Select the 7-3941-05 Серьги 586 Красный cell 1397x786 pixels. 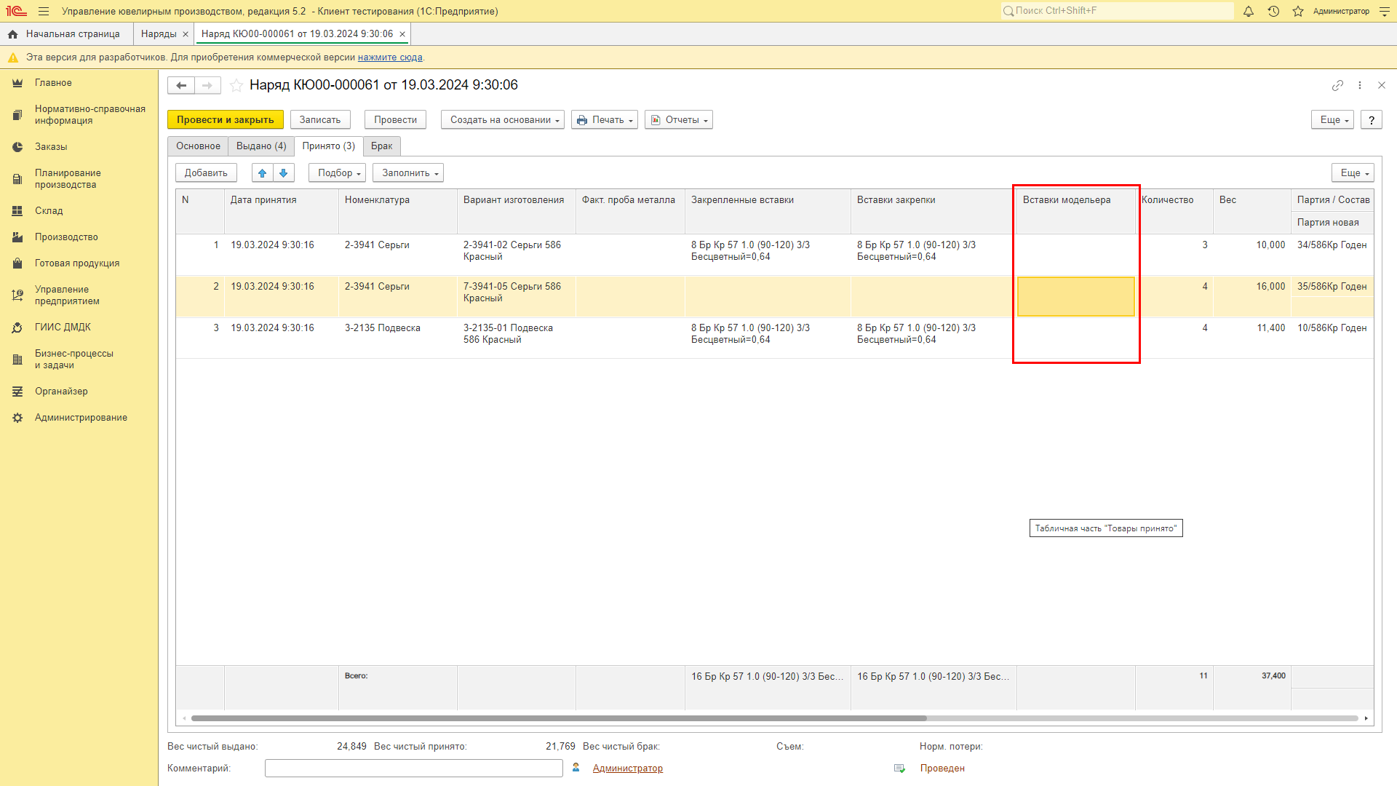pos(516,296)
